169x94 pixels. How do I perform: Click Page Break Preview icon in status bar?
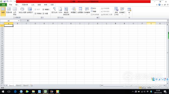pos(145,88)
